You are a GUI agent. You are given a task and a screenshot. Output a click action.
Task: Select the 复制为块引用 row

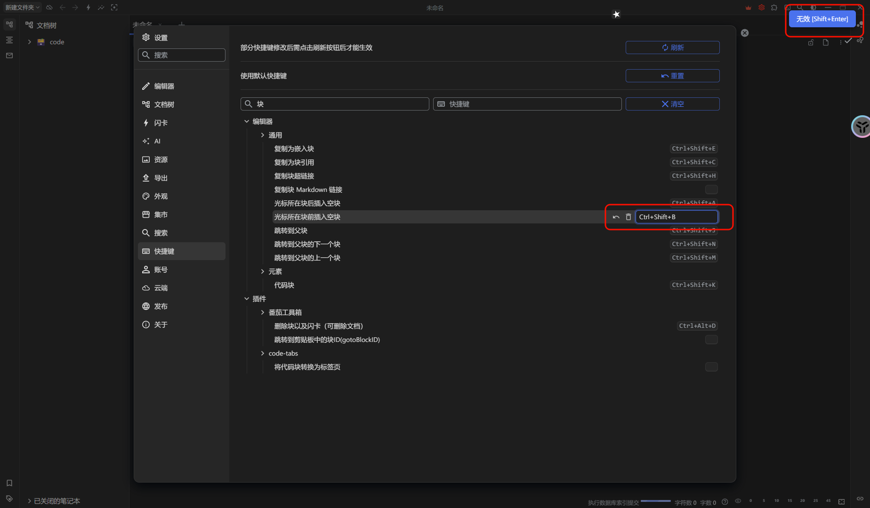click(495, 162)
